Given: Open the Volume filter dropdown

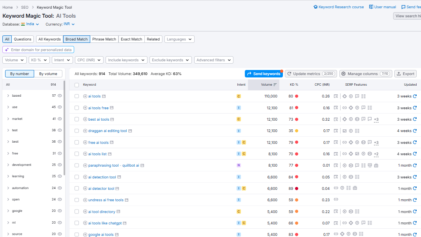Looking at the screenshot, I should pos(15,60).
